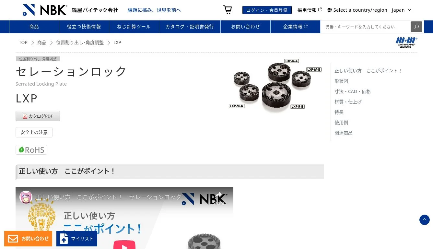
Task: Jump to 寸法・CAD・価格 section link
Action: (x=353, y=91)
